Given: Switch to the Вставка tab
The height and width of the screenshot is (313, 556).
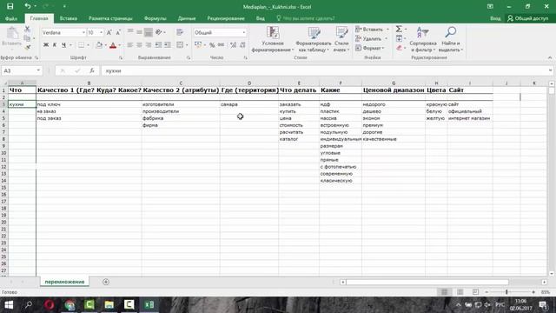Looking at the screenshot, I should click(69, 18).
